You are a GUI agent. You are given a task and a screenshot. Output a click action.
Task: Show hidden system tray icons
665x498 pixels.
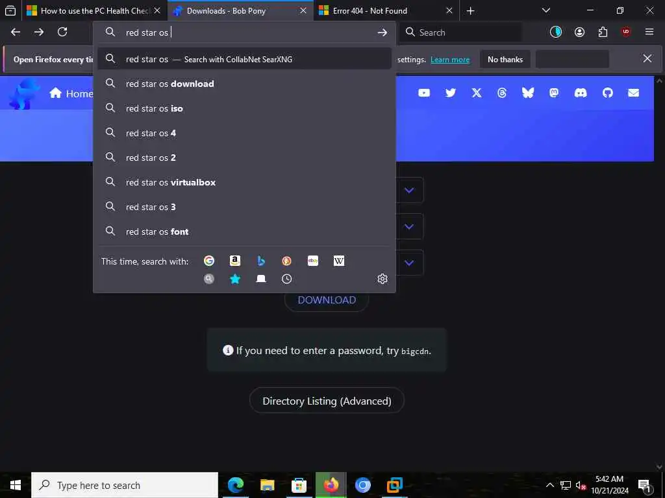[x=549, y=485]
